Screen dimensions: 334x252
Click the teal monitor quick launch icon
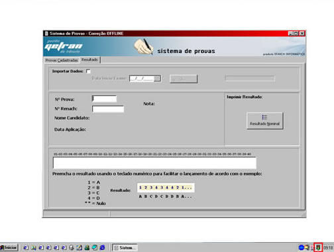pyautogui.click(x=95, y=247)
